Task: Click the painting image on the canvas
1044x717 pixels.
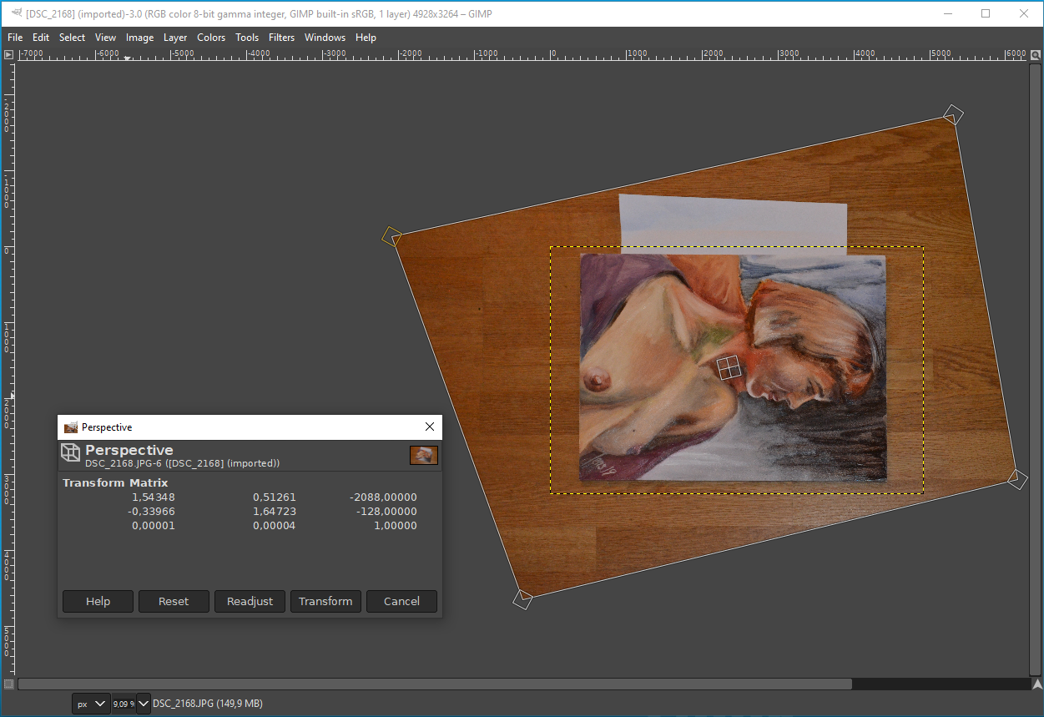Action: [733, 367]
